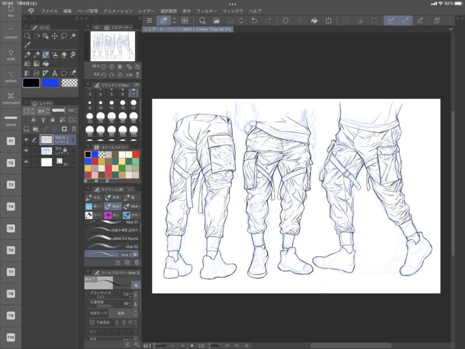Select the Zoom magnifier tool
Viewport: 465px width, 349px height.
27,36
